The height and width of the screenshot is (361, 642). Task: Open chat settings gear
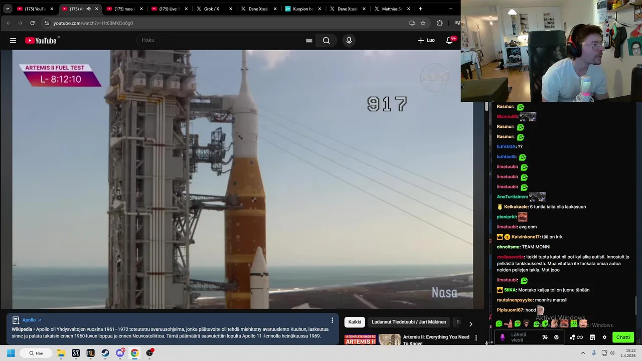click(604, 337)
